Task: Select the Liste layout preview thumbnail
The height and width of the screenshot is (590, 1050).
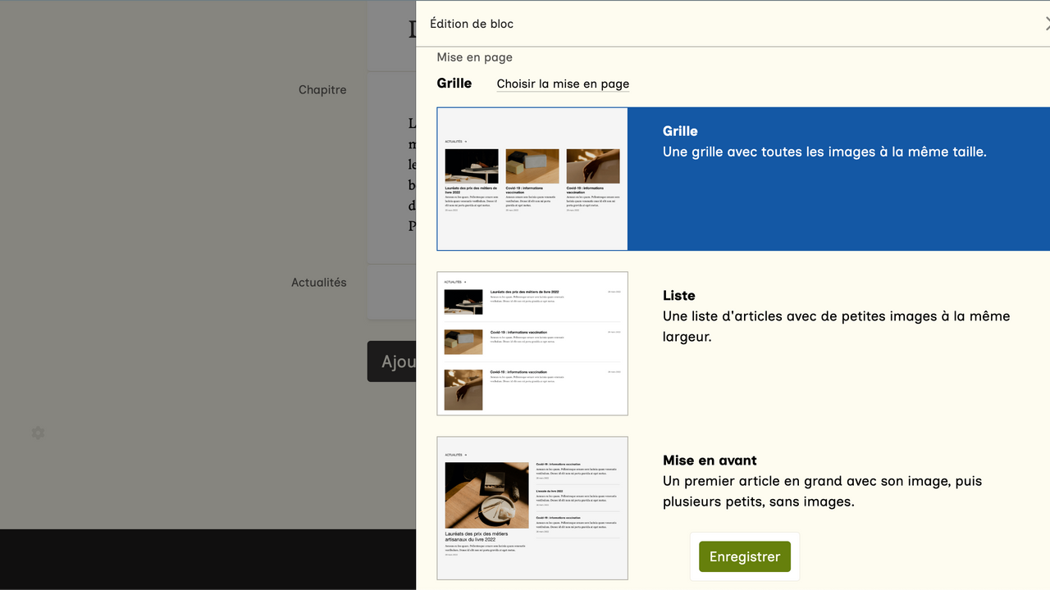Action: point(532,343)
